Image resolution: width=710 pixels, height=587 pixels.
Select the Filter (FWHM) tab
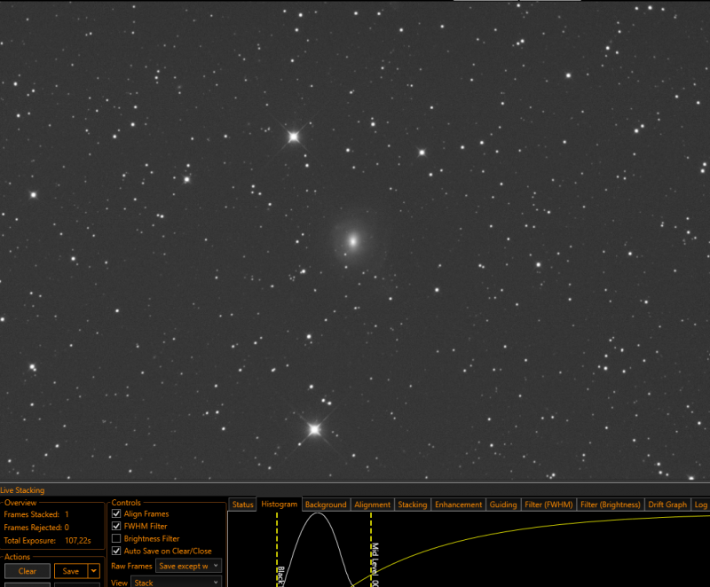click(548, 505)
